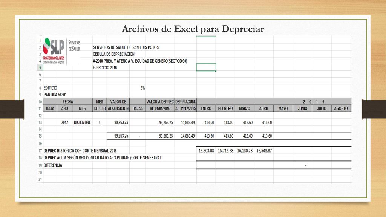Select row 13 ENERO value '413.60'
The image size is (386, 217).
click(x=206, y=122)
